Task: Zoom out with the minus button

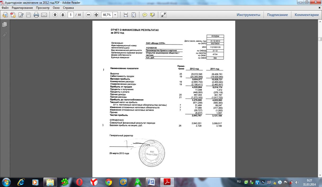Action: 89,15
